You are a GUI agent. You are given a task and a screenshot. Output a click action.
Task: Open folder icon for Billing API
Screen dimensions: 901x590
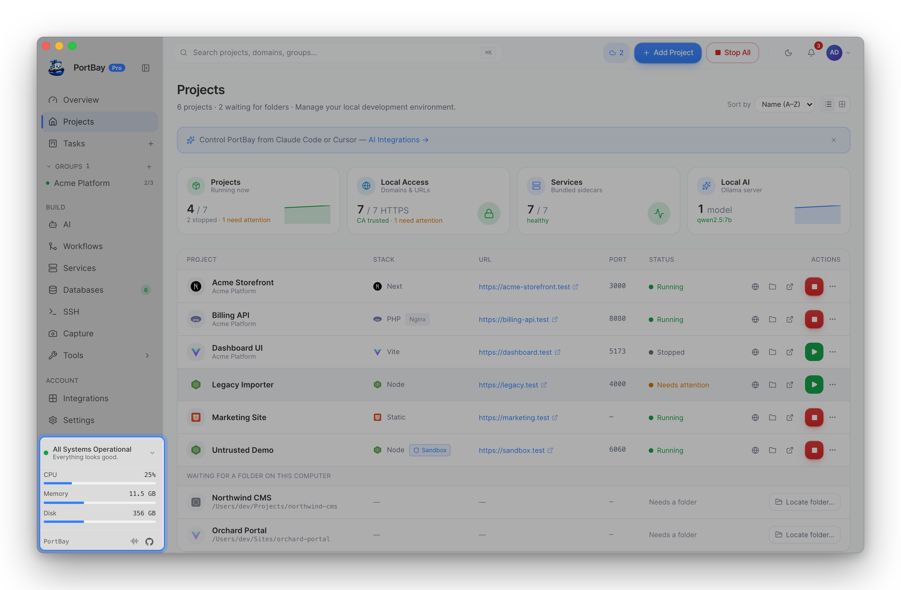[x=772, y=319]
